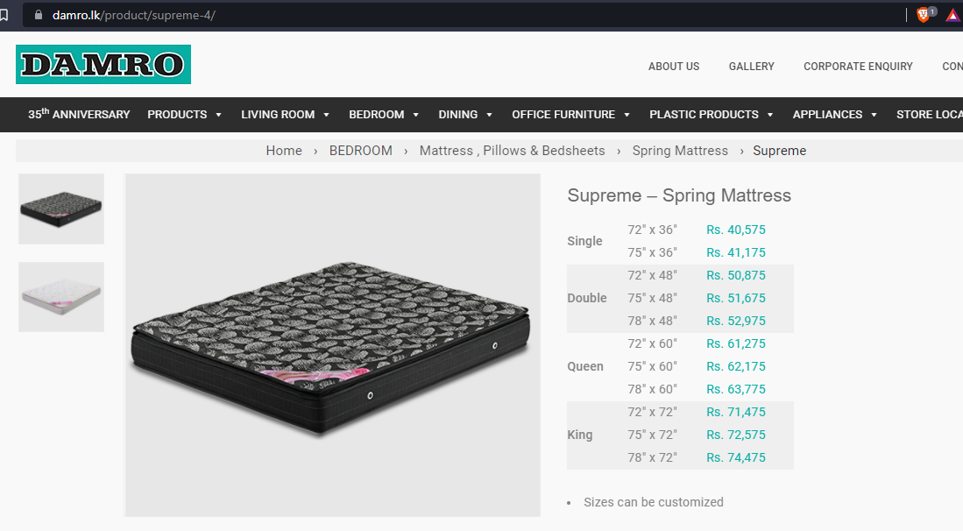Open the Bedroom menu
Viewport: 963px width, 531px height.
(x=377, y=115)
